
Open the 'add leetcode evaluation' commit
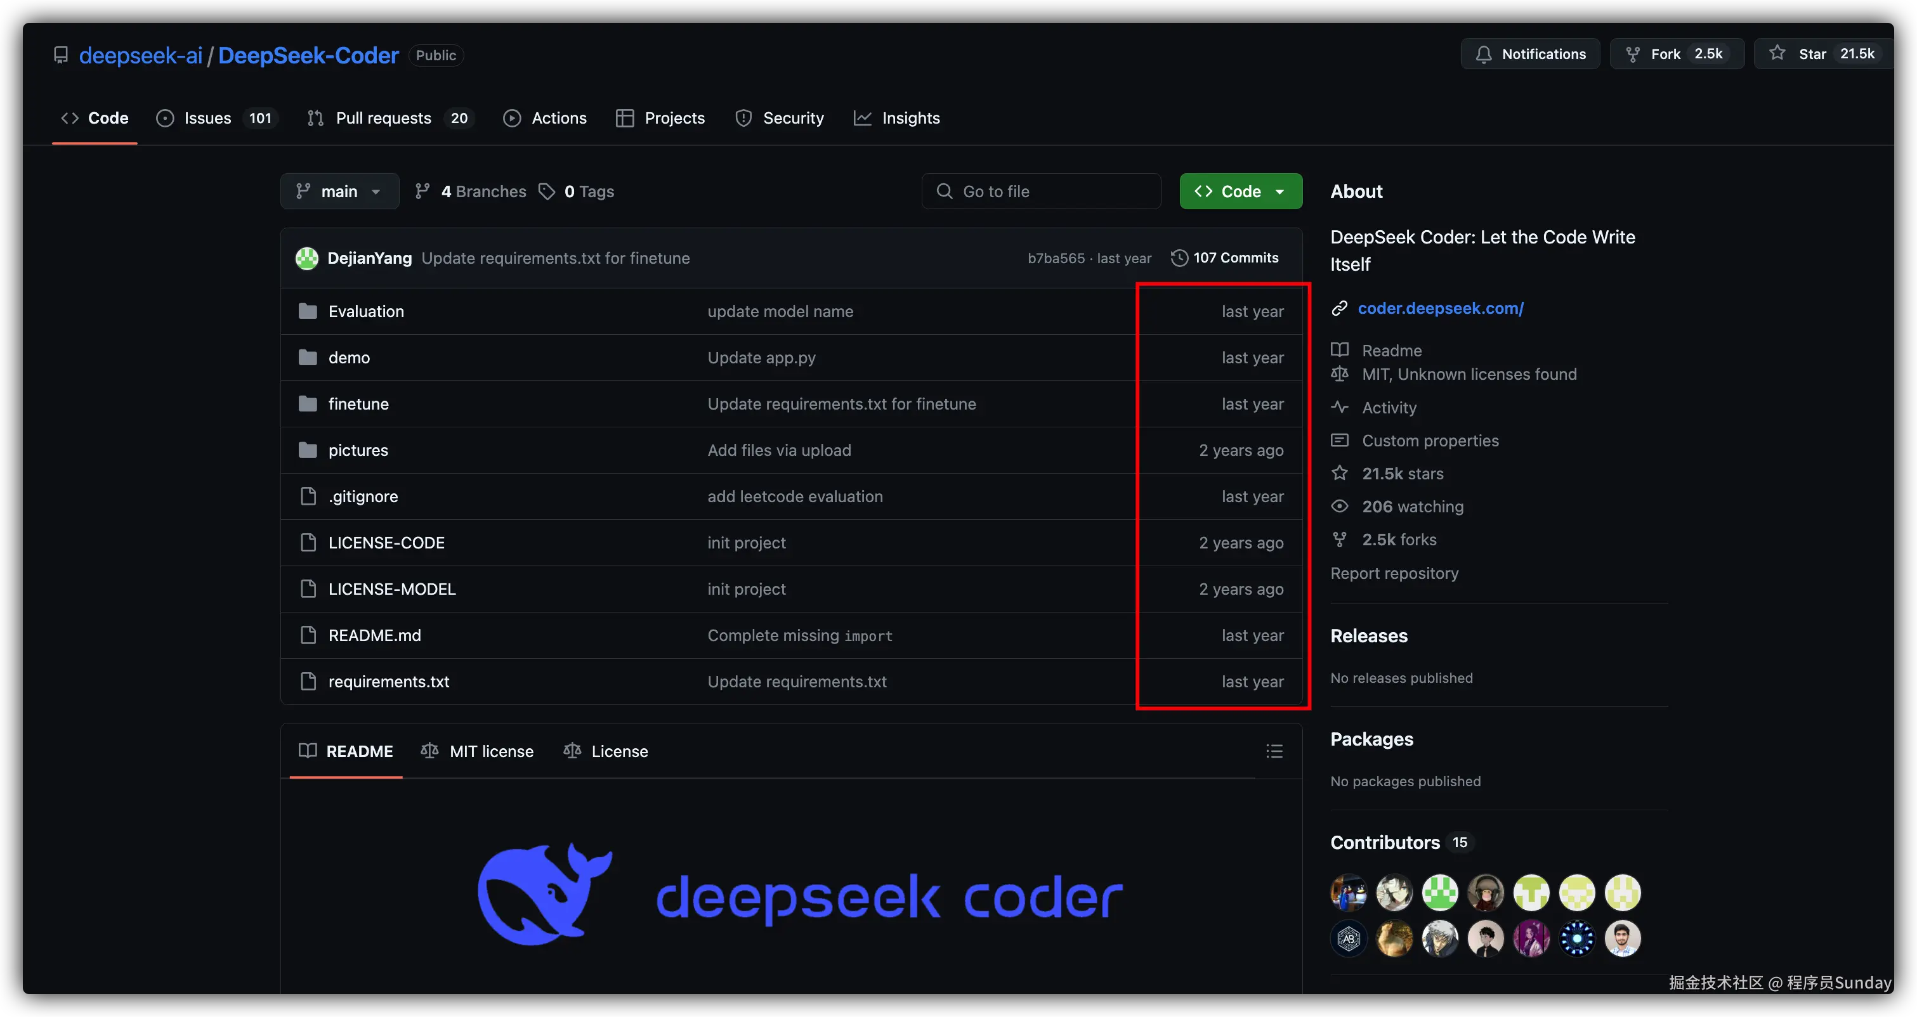tap(795, 496)
